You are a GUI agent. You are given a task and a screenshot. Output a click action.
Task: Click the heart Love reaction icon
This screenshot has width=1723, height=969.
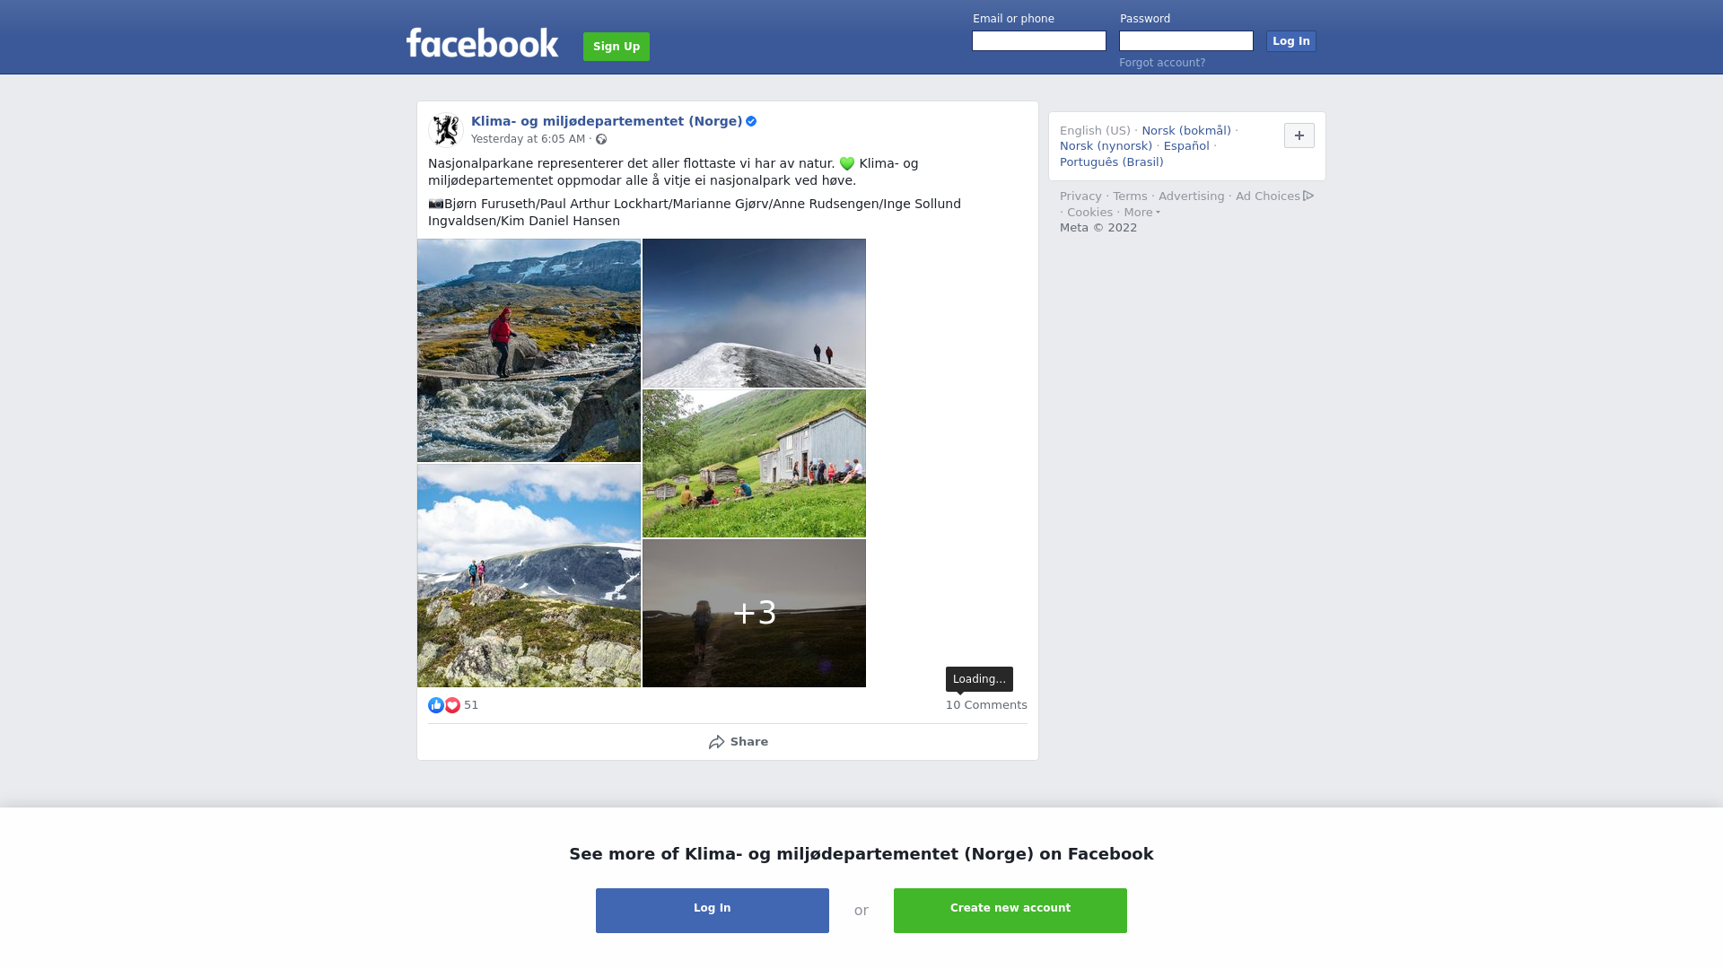coord(452,705)
